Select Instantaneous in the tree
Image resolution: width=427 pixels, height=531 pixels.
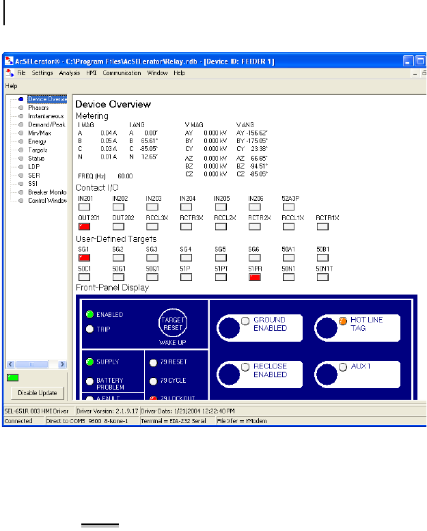(x=46, y=116)
